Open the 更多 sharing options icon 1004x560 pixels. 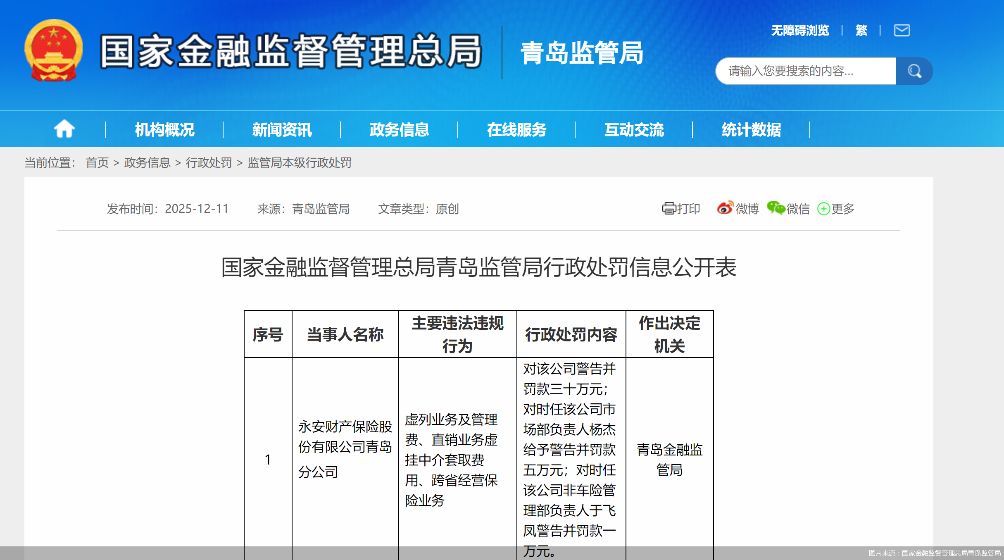coord(824,209)
